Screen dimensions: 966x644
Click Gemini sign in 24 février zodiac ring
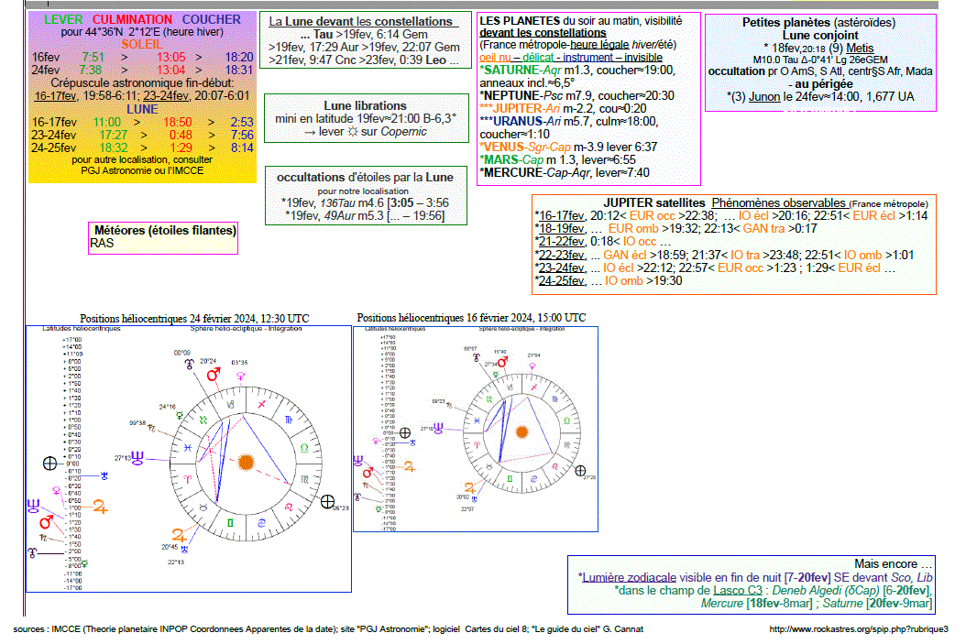point(230,523)
